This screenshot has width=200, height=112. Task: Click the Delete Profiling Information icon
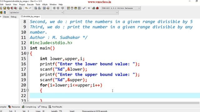(x=97, y=8)
